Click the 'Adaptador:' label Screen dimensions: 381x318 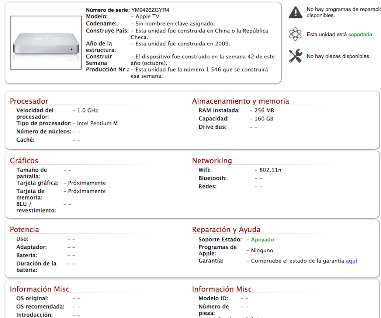32,247
